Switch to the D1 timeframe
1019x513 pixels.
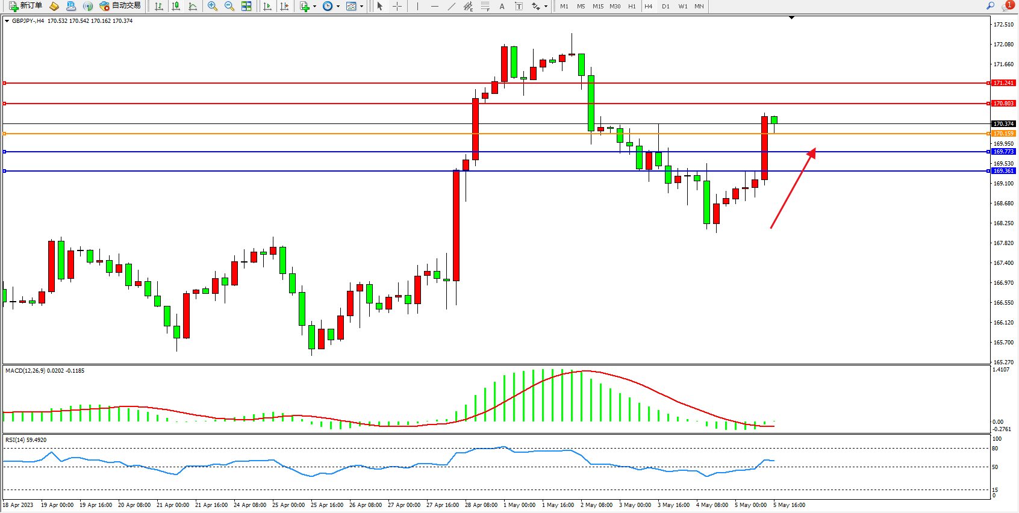[665, 7]
